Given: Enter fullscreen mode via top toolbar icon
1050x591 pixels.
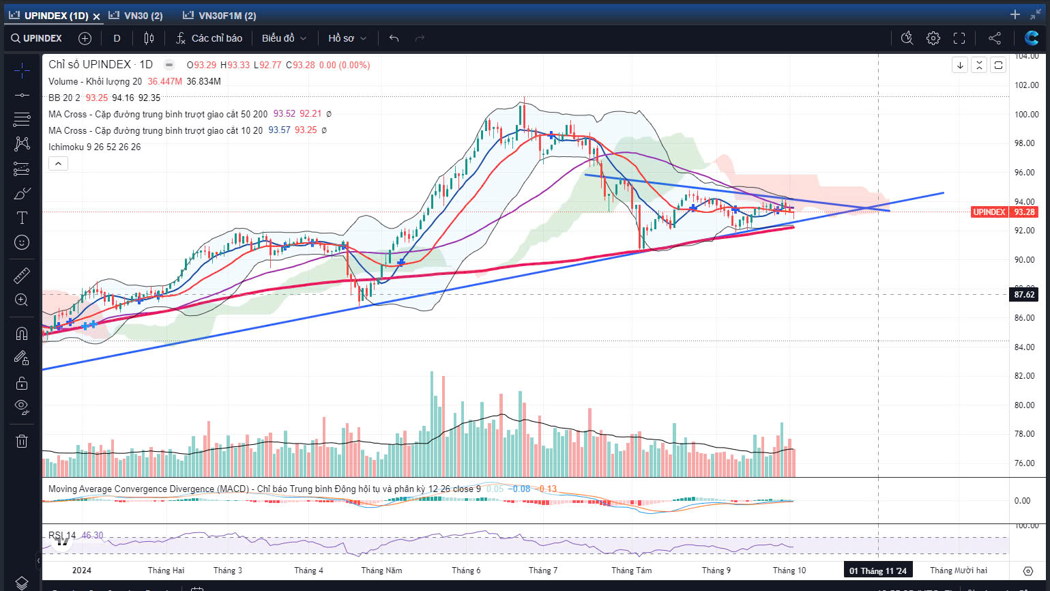Looking at the screenshot, I should (x=959, y=38).
